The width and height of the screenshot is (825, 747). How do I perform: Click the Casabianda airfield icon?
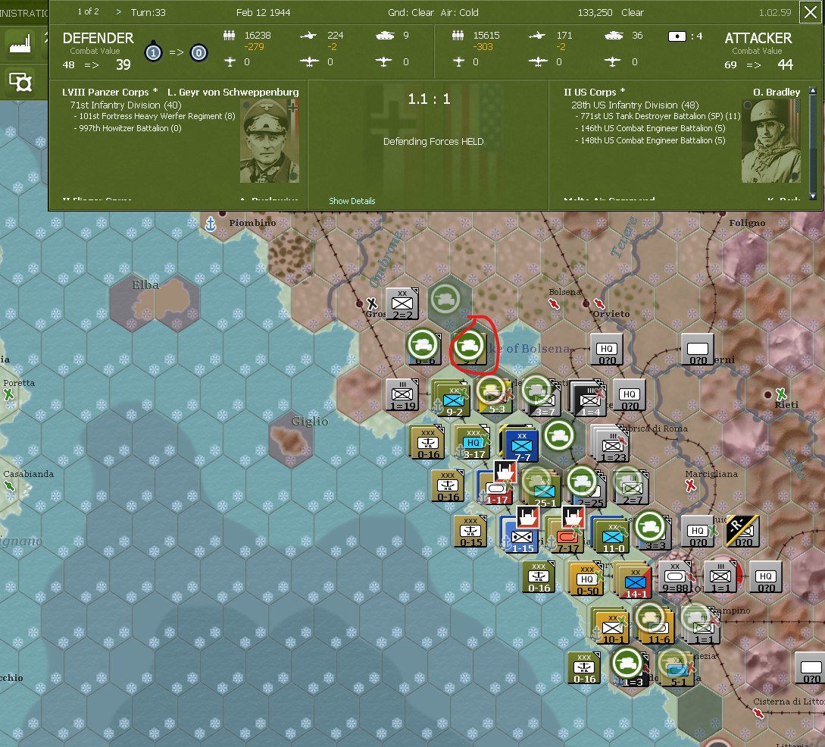[x=10, y=485]
